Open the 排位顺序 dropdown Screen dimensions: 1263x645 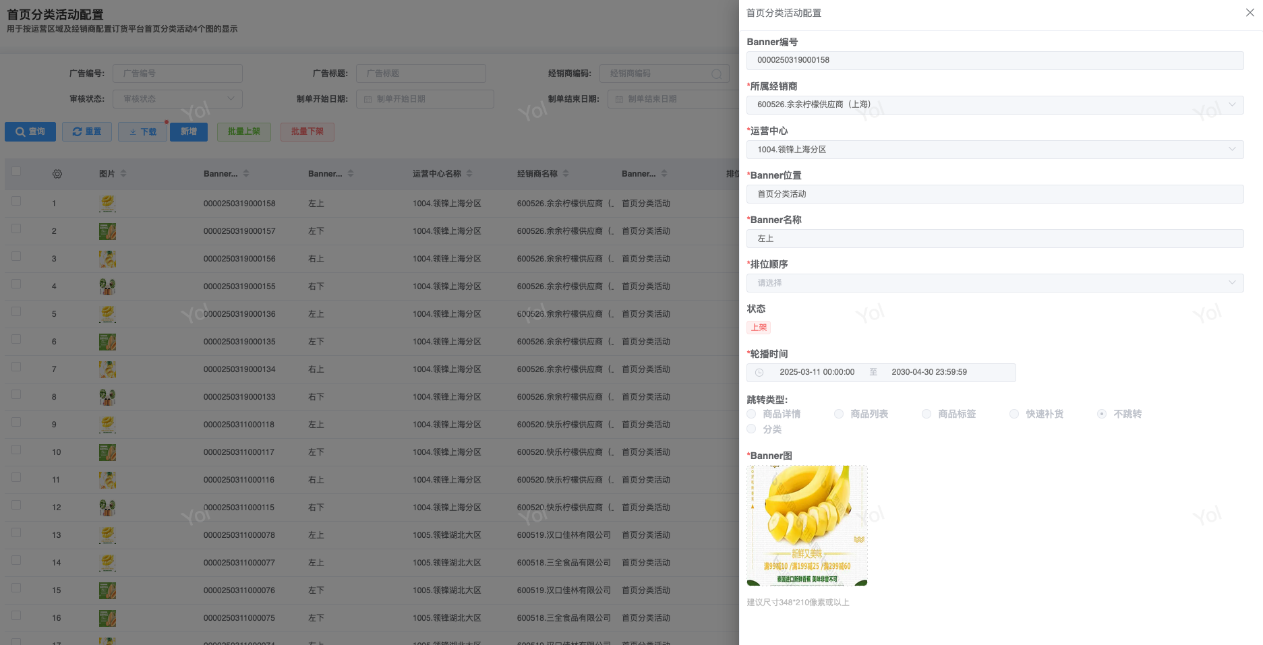click(x=995, y=283)
